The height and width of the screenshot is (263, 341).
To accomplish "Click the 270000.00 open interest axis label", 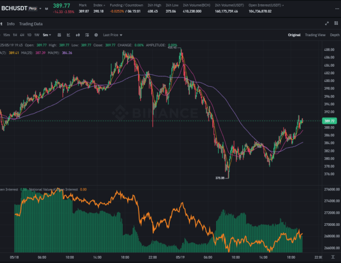I will 332,224.
